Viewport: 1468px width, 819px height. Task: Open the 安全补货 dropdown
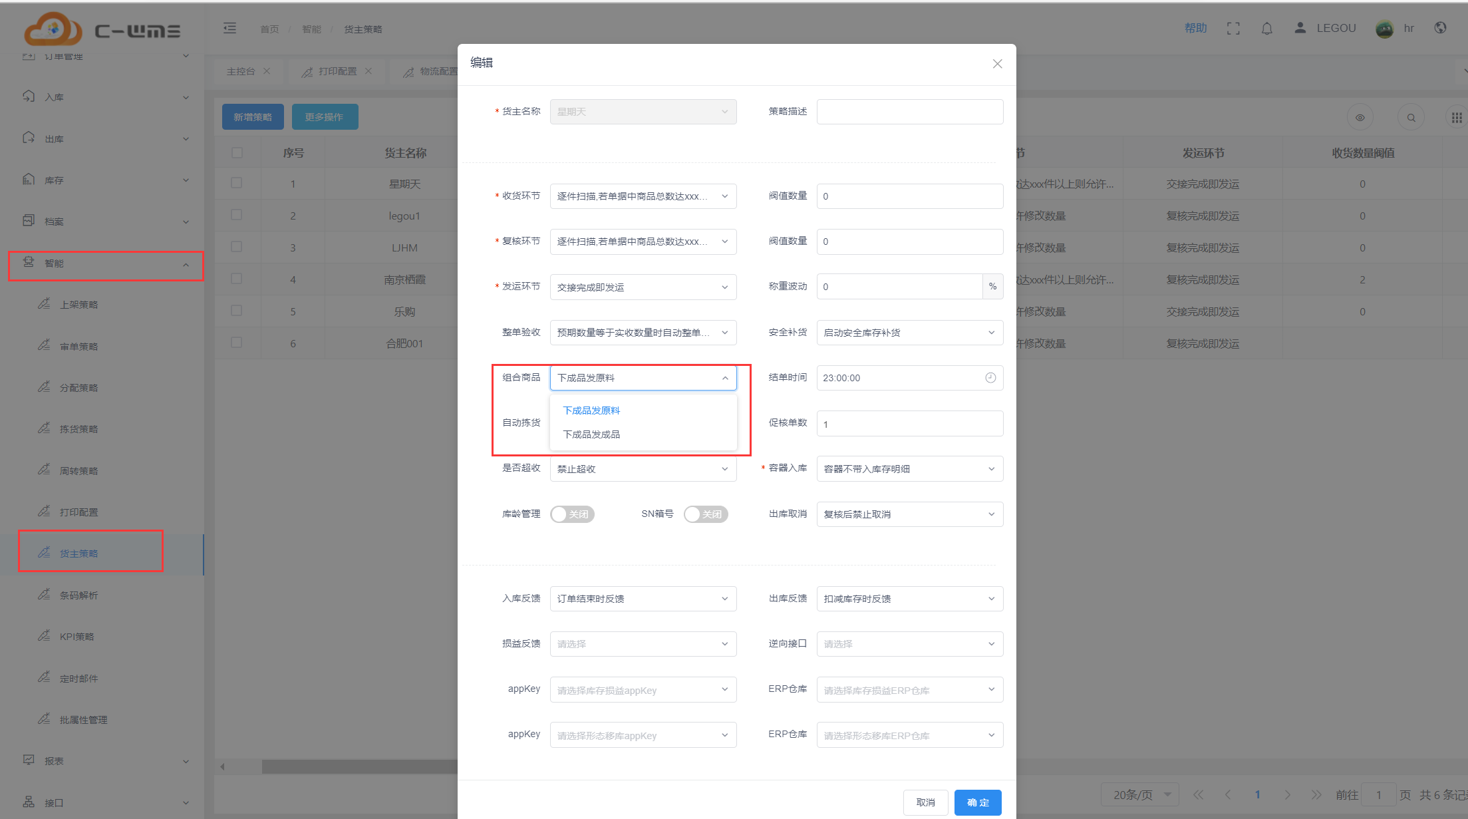point(910,332)
